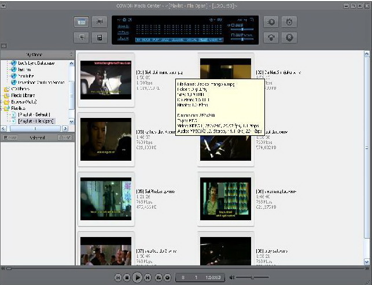Image resolution: width=372 pixels, height=285 pixels.
Task: Click the tree scrollbar up arrow
Action: click(x=71, y=64)
